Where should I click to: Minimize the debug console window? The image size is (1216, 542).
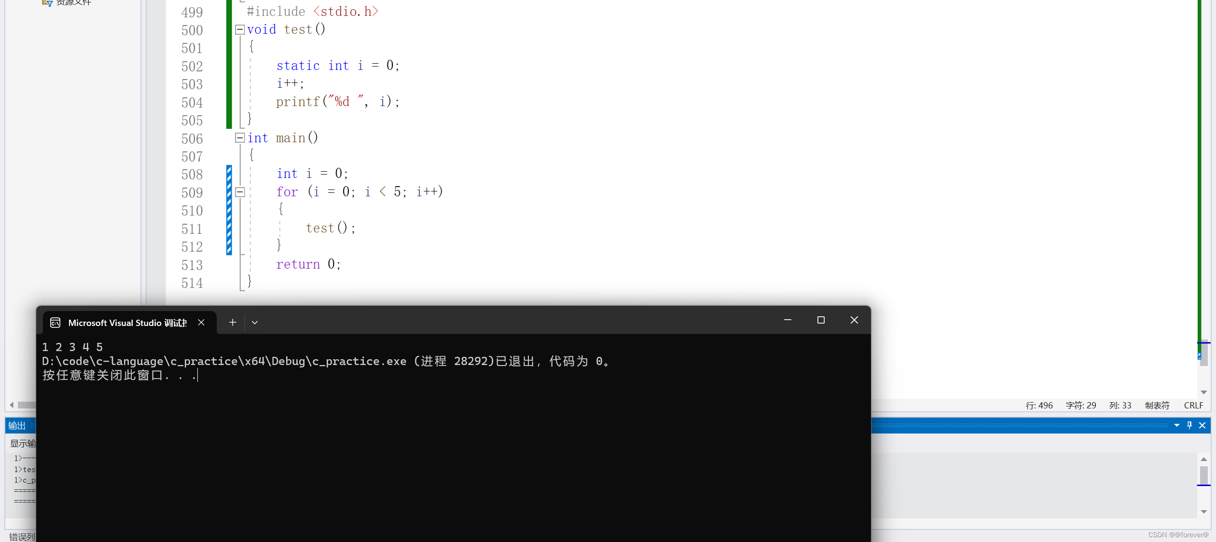[x=788, y=320]
